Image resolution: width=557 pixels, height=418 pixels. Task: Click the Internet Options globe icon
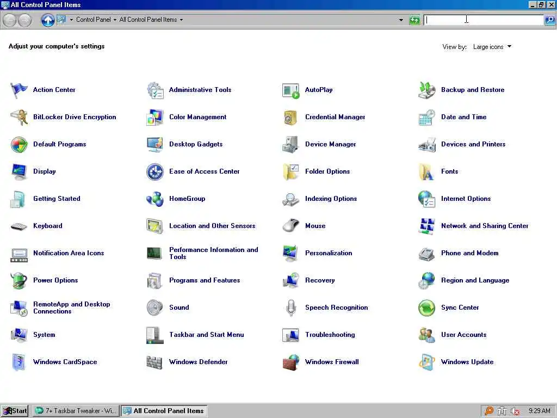(426, 199)
